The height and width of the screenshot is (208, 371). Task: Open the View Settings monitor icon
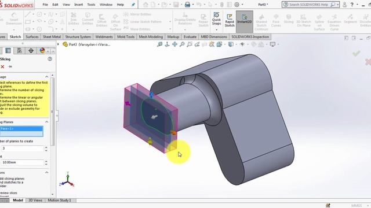272,44
